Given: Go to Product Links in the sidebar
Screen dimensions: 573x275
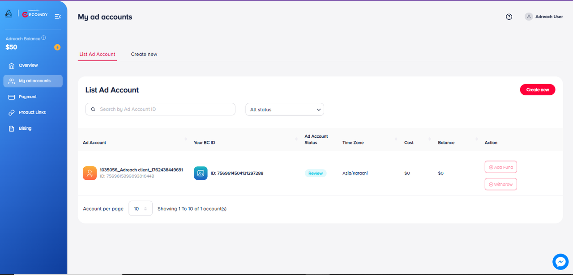Looking at the screenshot, I should pos(32,113).
